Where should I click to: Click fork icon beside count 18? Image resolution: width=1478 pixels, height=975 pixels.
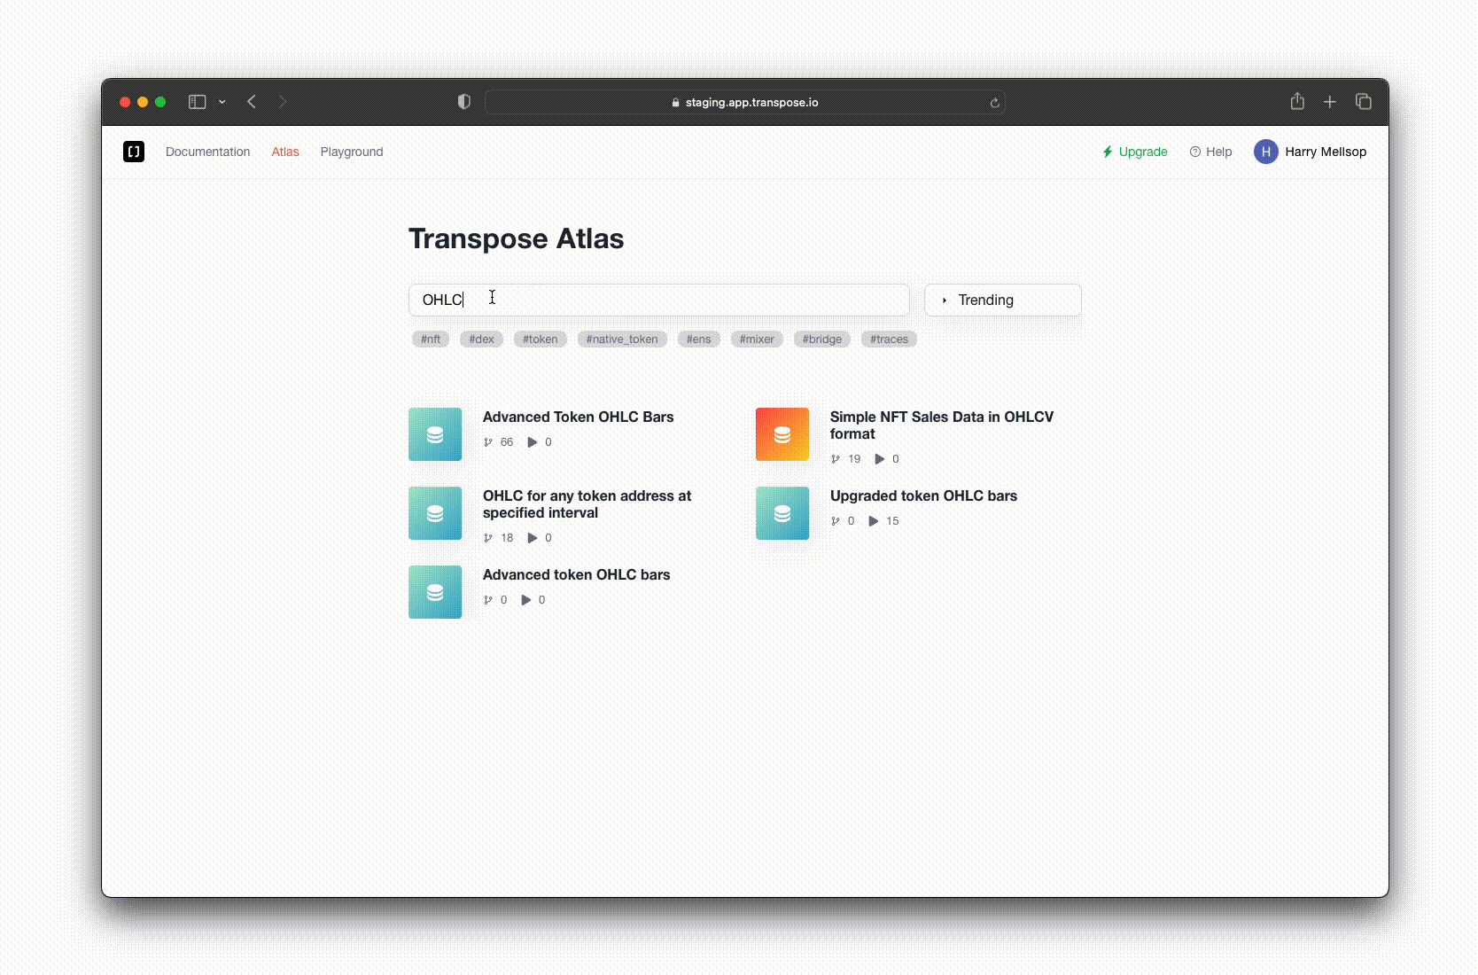[488, 538]
